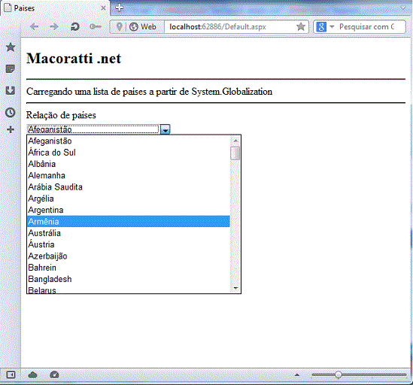413x385 pixels.
Task: Open the Downloads panel in sidebar
Action: pyautogui.click(x=11, y=90)
